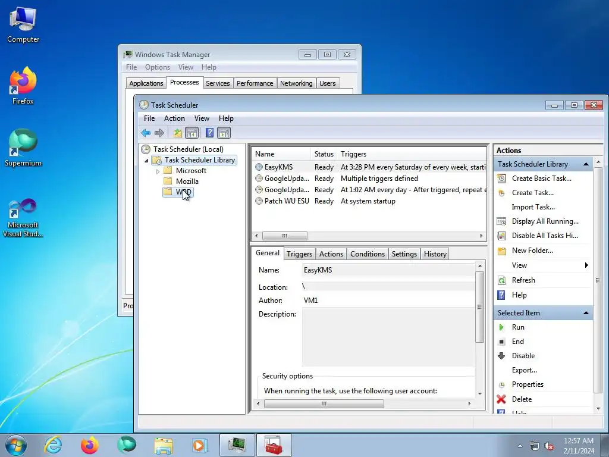Click the Properties clock icon
Viewport: 609px width, 457px height.
click(501, 385)
